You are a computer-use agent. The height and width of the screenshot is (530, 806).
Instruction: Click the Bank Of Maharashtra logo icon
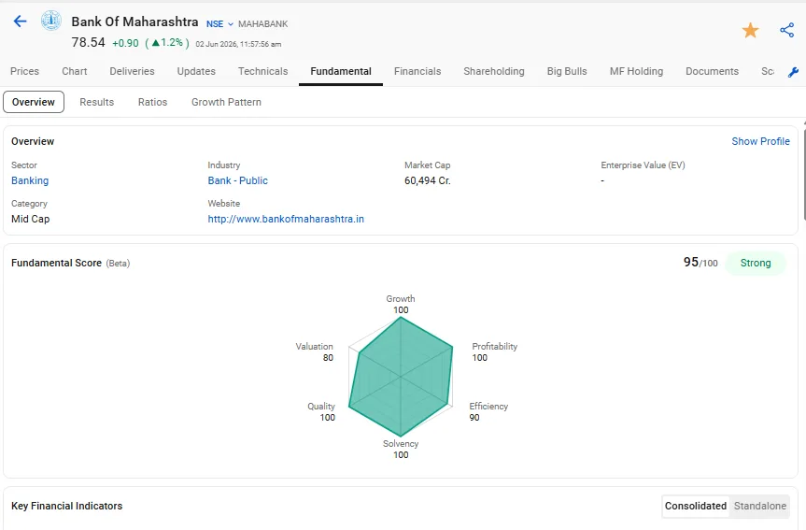[51, 21]
